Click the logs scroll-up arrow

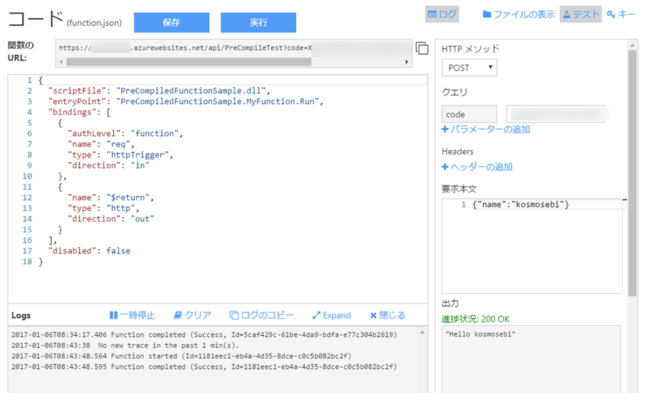[x=422, y=333]
